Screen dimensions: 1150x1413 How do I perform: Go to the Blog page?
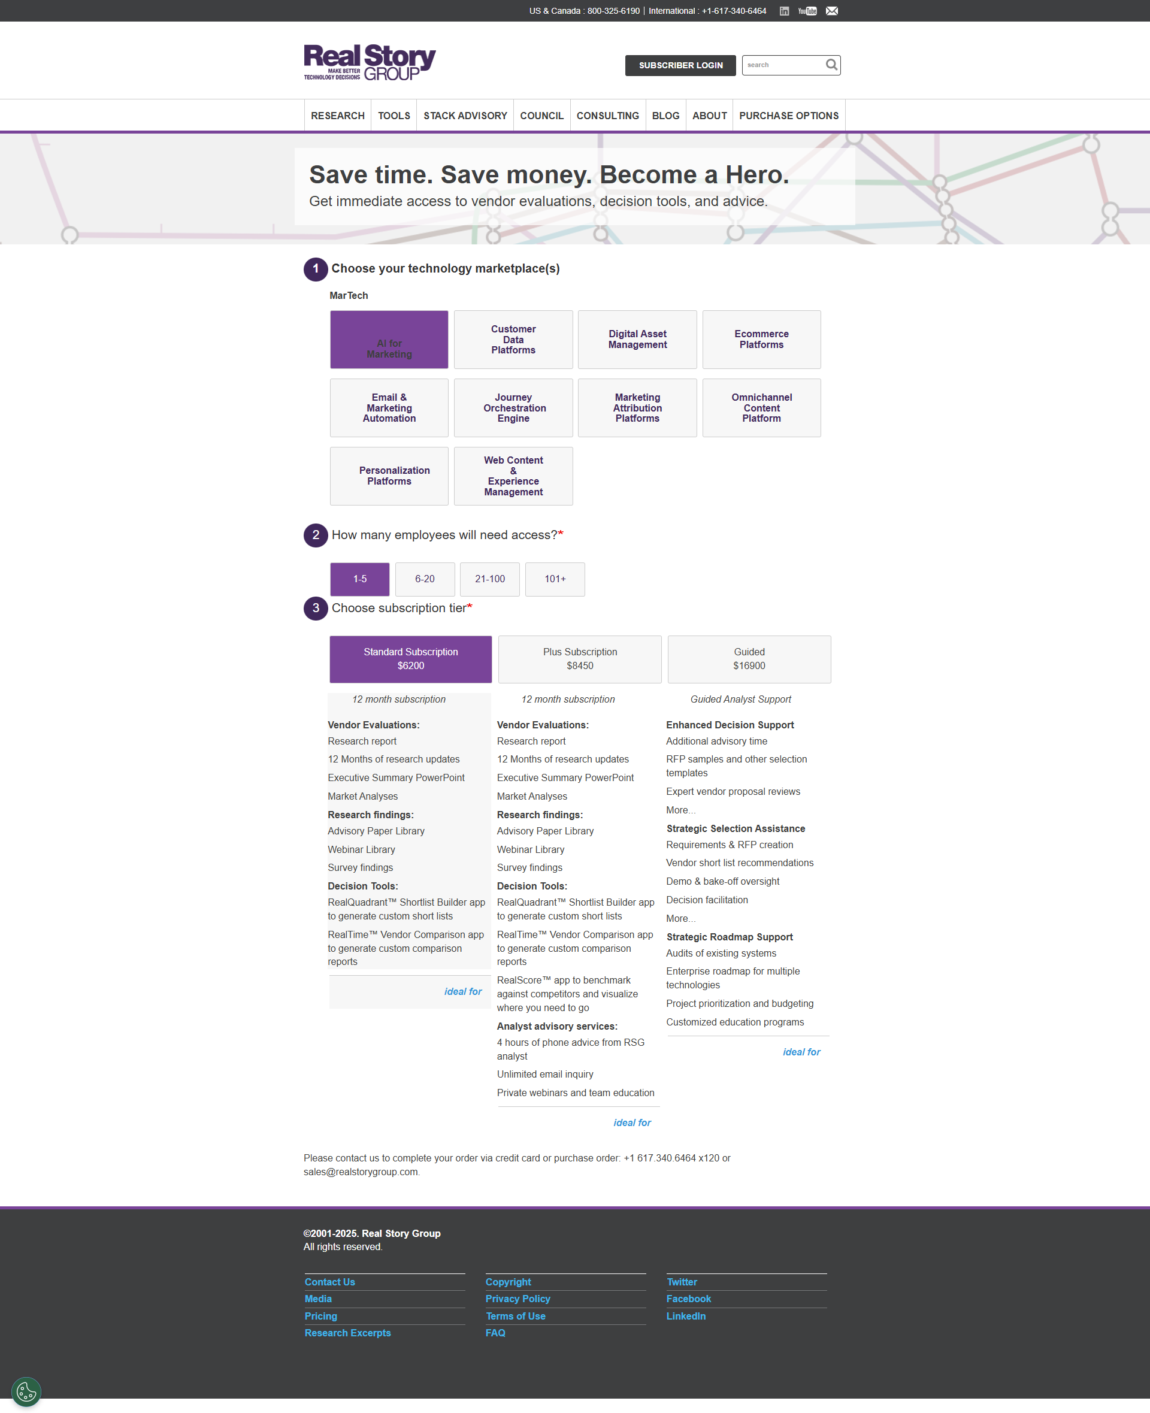tap(666, 116)
